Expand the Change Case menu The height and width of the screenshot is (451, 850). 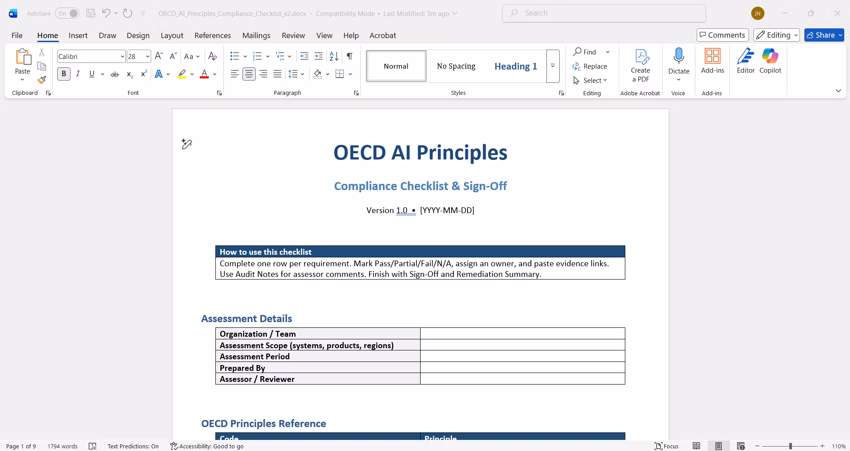coord(192,56)
